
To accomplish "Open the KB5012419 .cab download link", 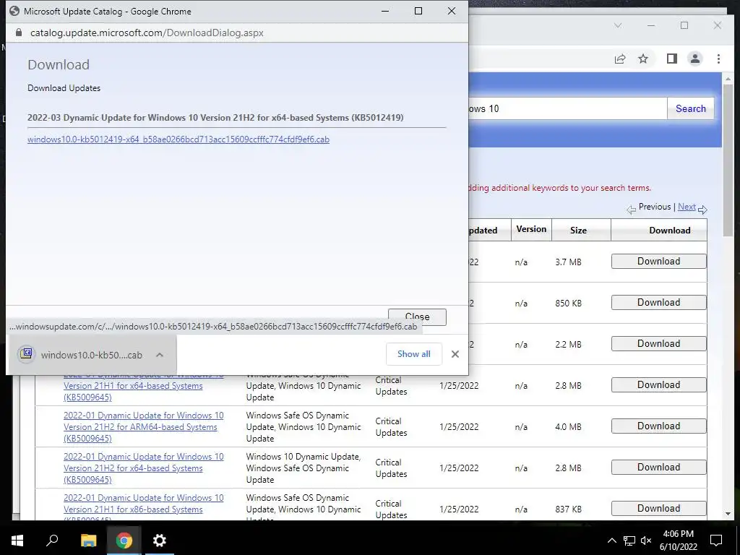I will [x=178, y=139].
